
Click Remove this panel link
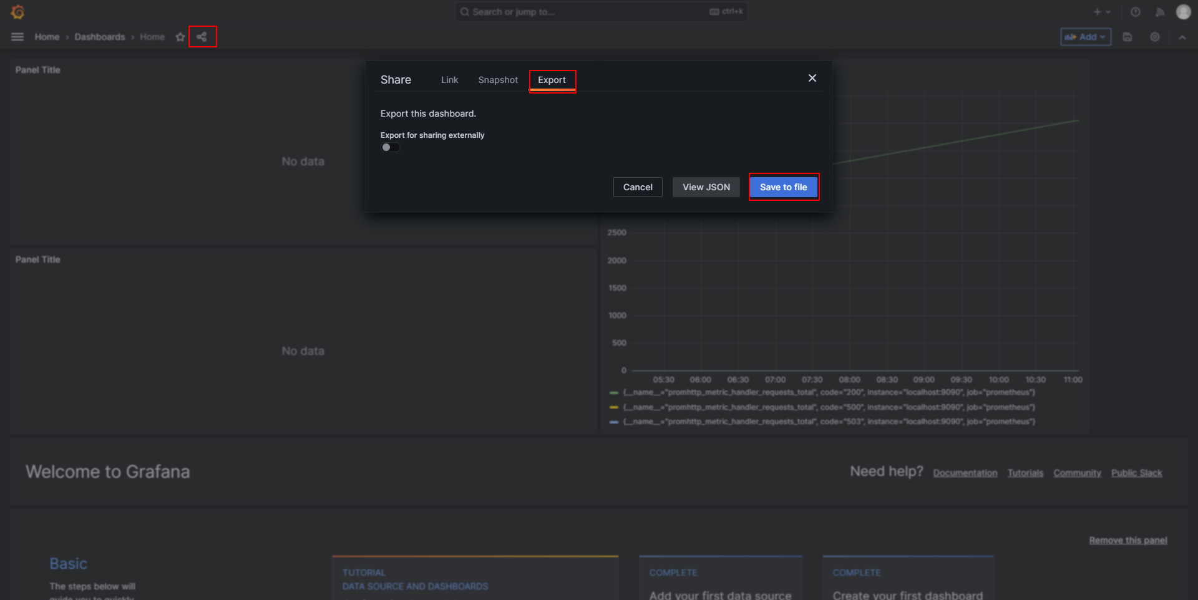(1128, 540)
